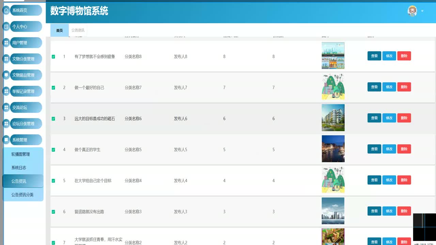The height and width of the screenshot is (245, 436).
Task: Deselect the checkbox for 留退路就没有出路 row
Action: pyautogui.click(x=53, y=212)
